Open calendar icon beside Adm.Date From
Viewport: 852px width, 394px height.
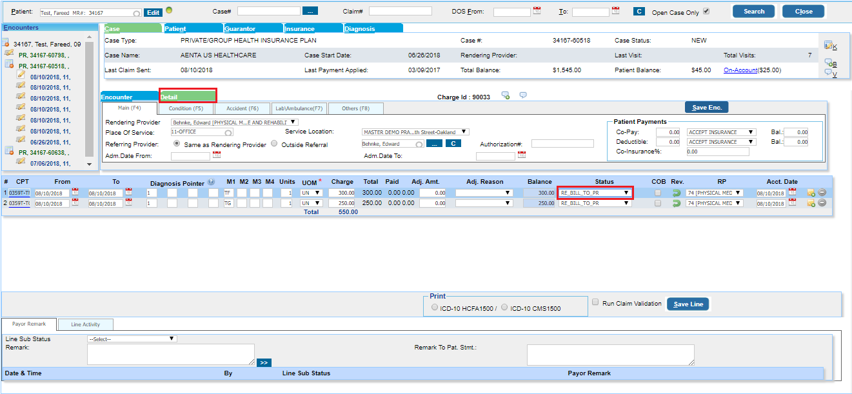(x=216, y=155)
